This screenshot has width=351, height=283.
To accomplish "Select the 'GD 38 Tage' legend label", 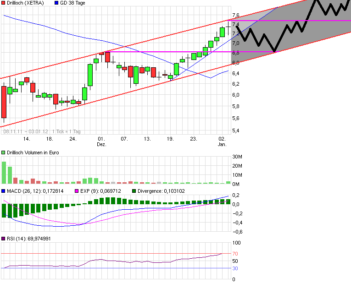I will [72, 3].
